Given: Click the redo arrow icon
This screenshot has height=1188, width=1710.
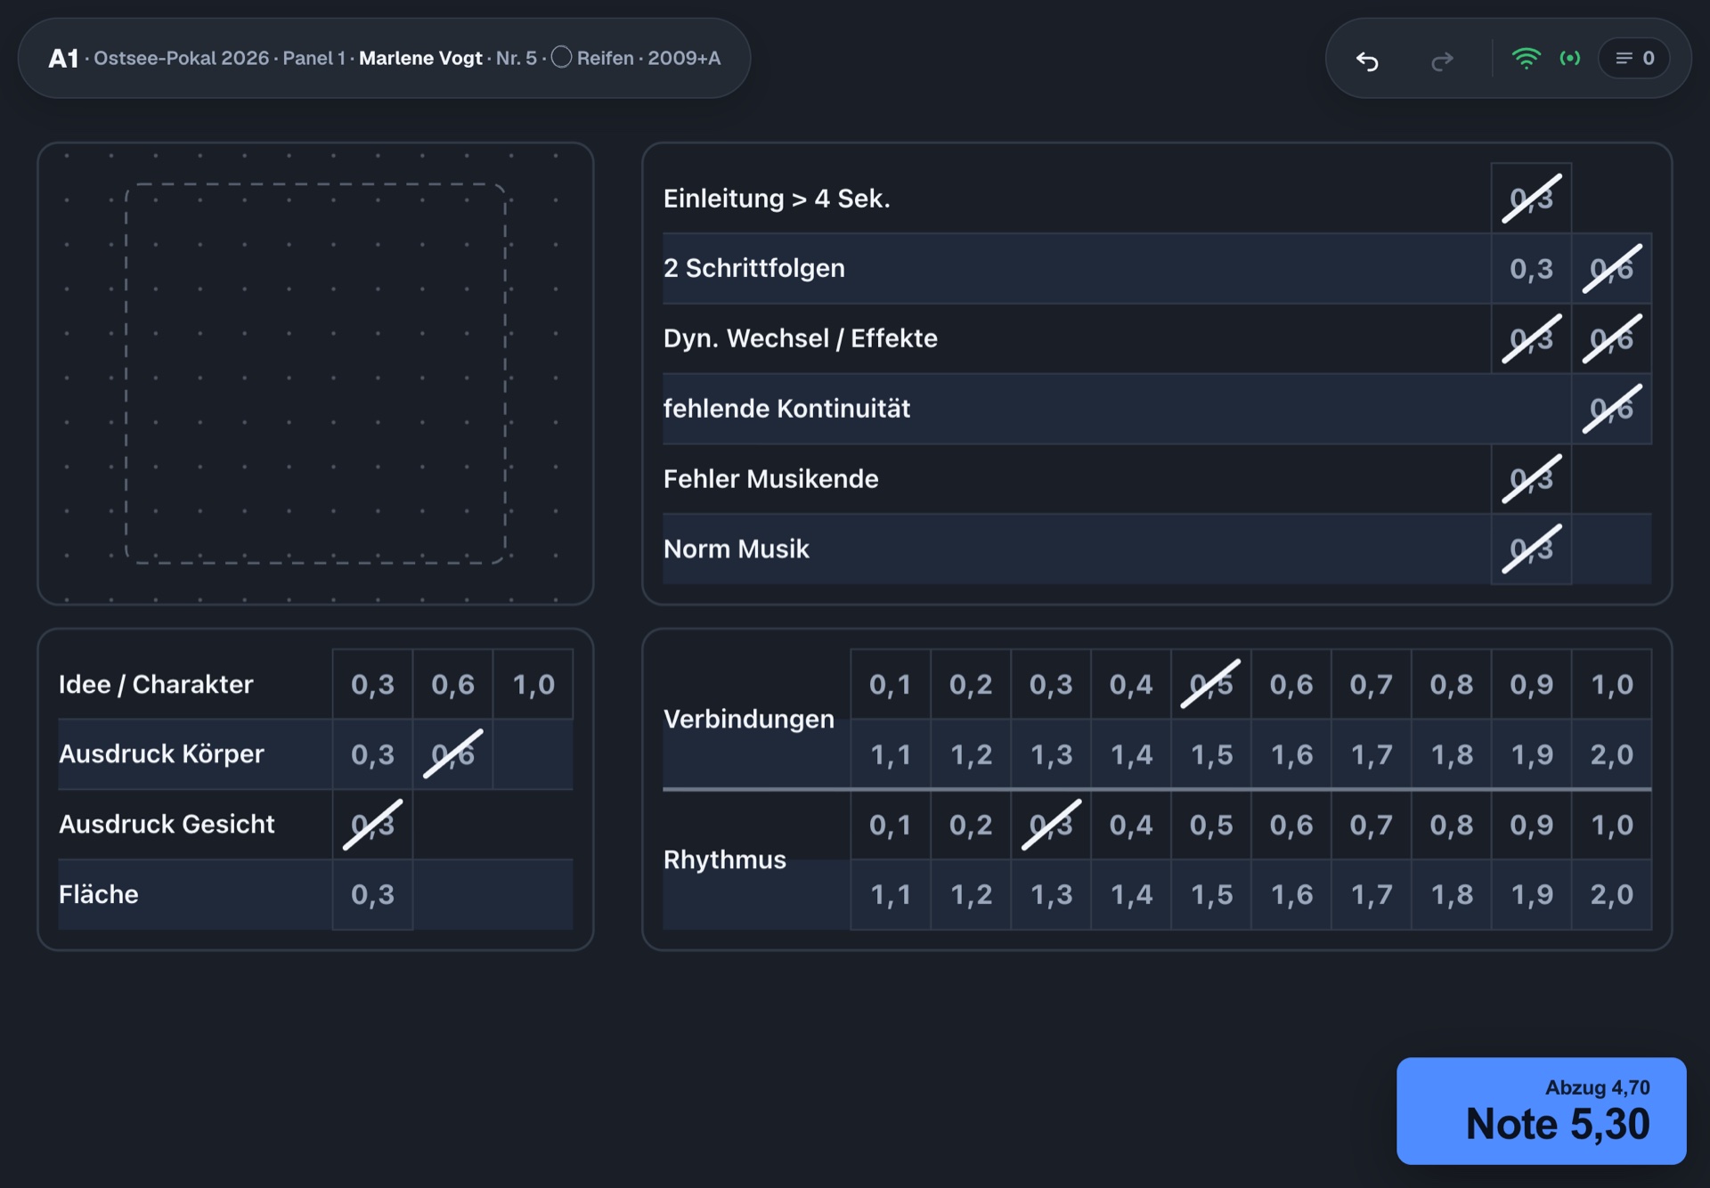Looking at the screenshot, I should [1442, 60].
